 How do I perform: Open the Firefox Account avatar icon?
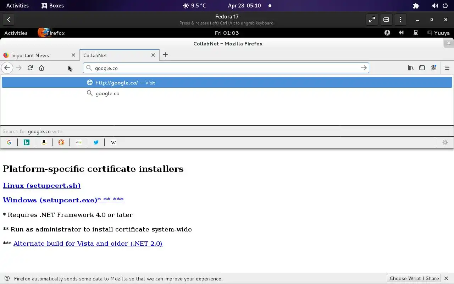pos(433,68)
